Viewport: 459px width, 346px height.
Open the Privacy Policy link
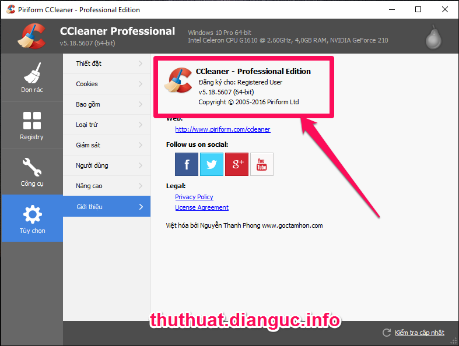194,197
